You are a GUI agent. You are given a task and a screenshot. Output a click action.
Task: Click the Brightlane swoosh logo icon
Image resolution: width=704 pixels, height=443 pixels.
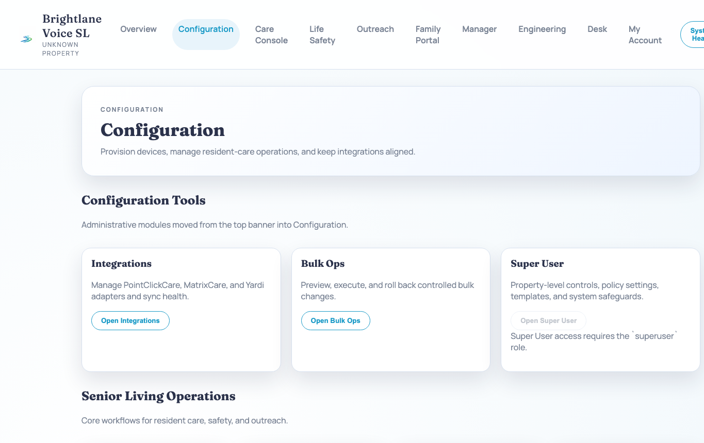[26, 39]
